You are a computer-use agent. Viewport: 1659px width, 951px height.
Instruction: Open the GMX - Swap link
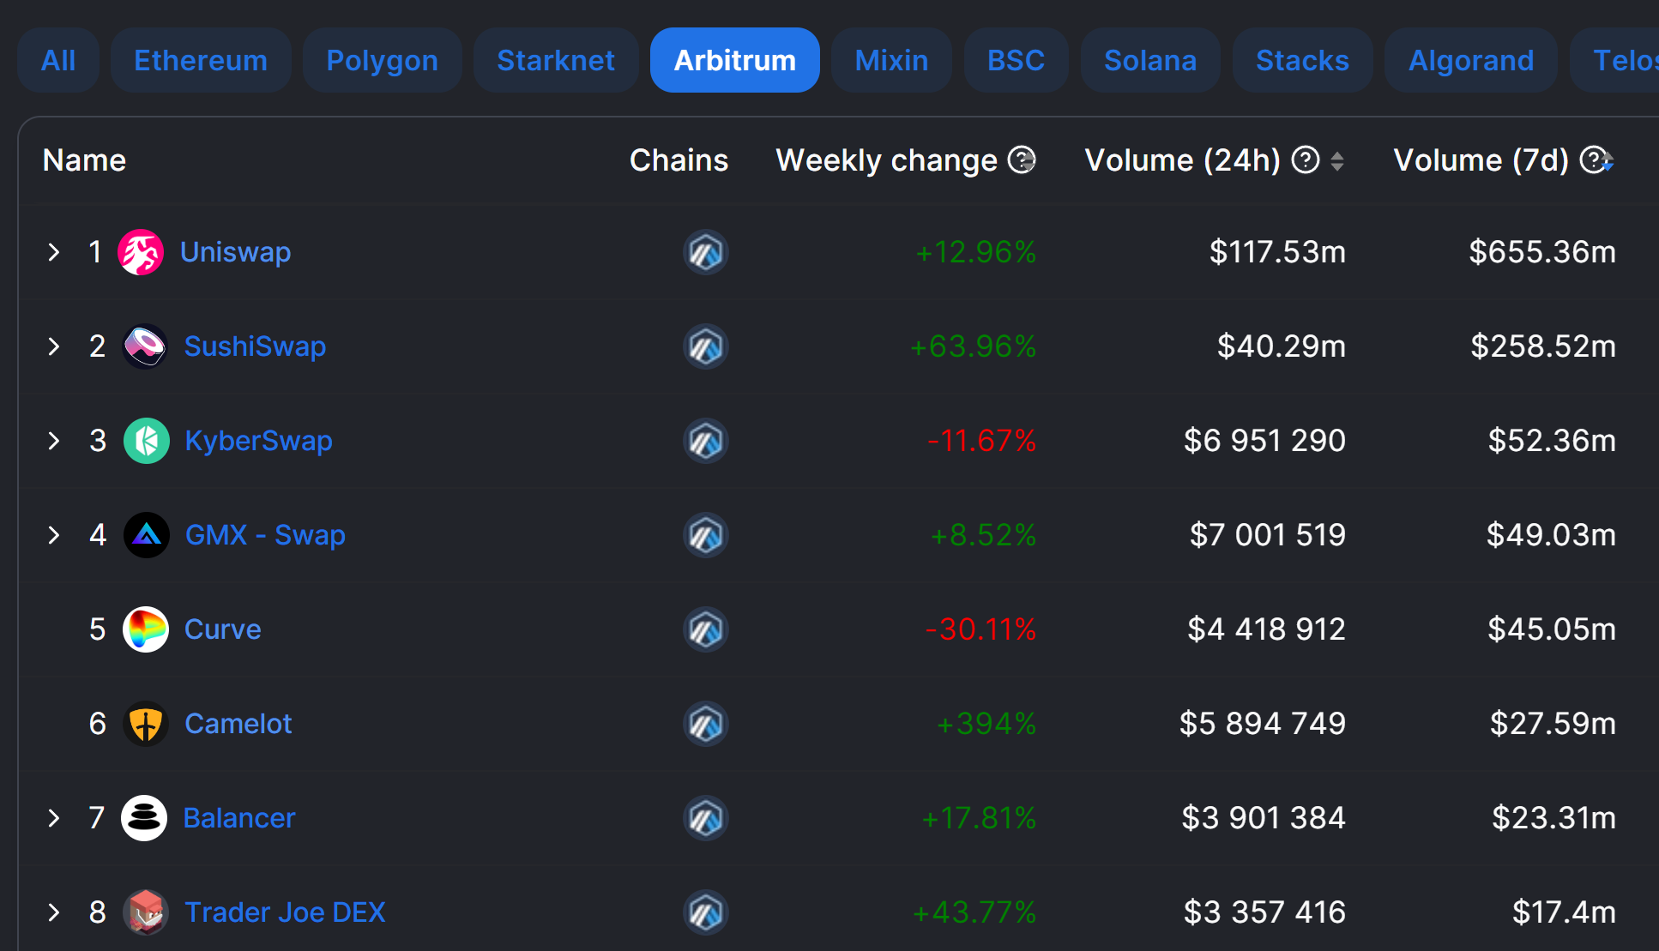pyautogui.click(x=266, y=535)
